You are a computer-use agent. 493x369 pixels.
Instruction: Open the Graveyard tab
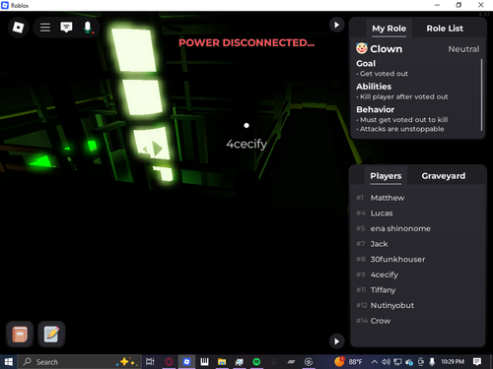point(444,176)
